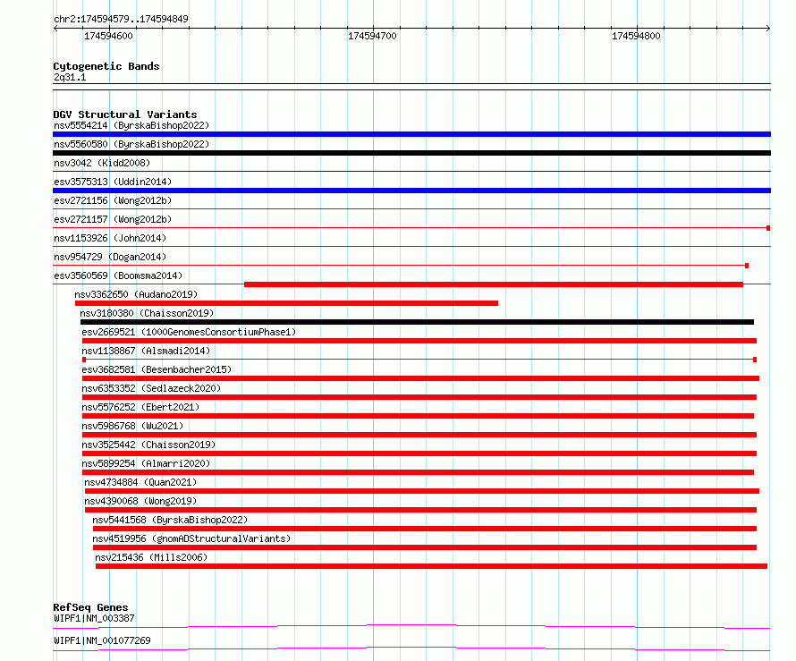Click right red marker of nsv1138867
Image resolution: width=796 pixels, height=661 pixels.
[755, 360]
